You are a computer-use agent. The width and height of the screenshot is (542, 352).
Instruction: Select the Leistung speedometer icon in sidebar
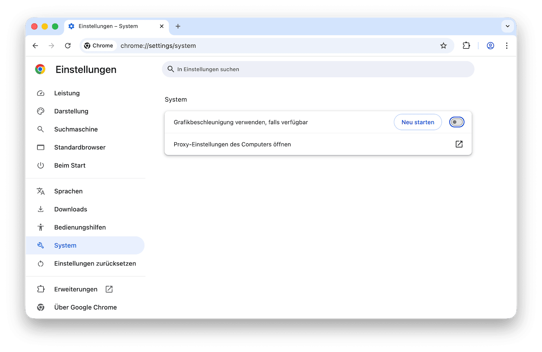tap(40, 93)
